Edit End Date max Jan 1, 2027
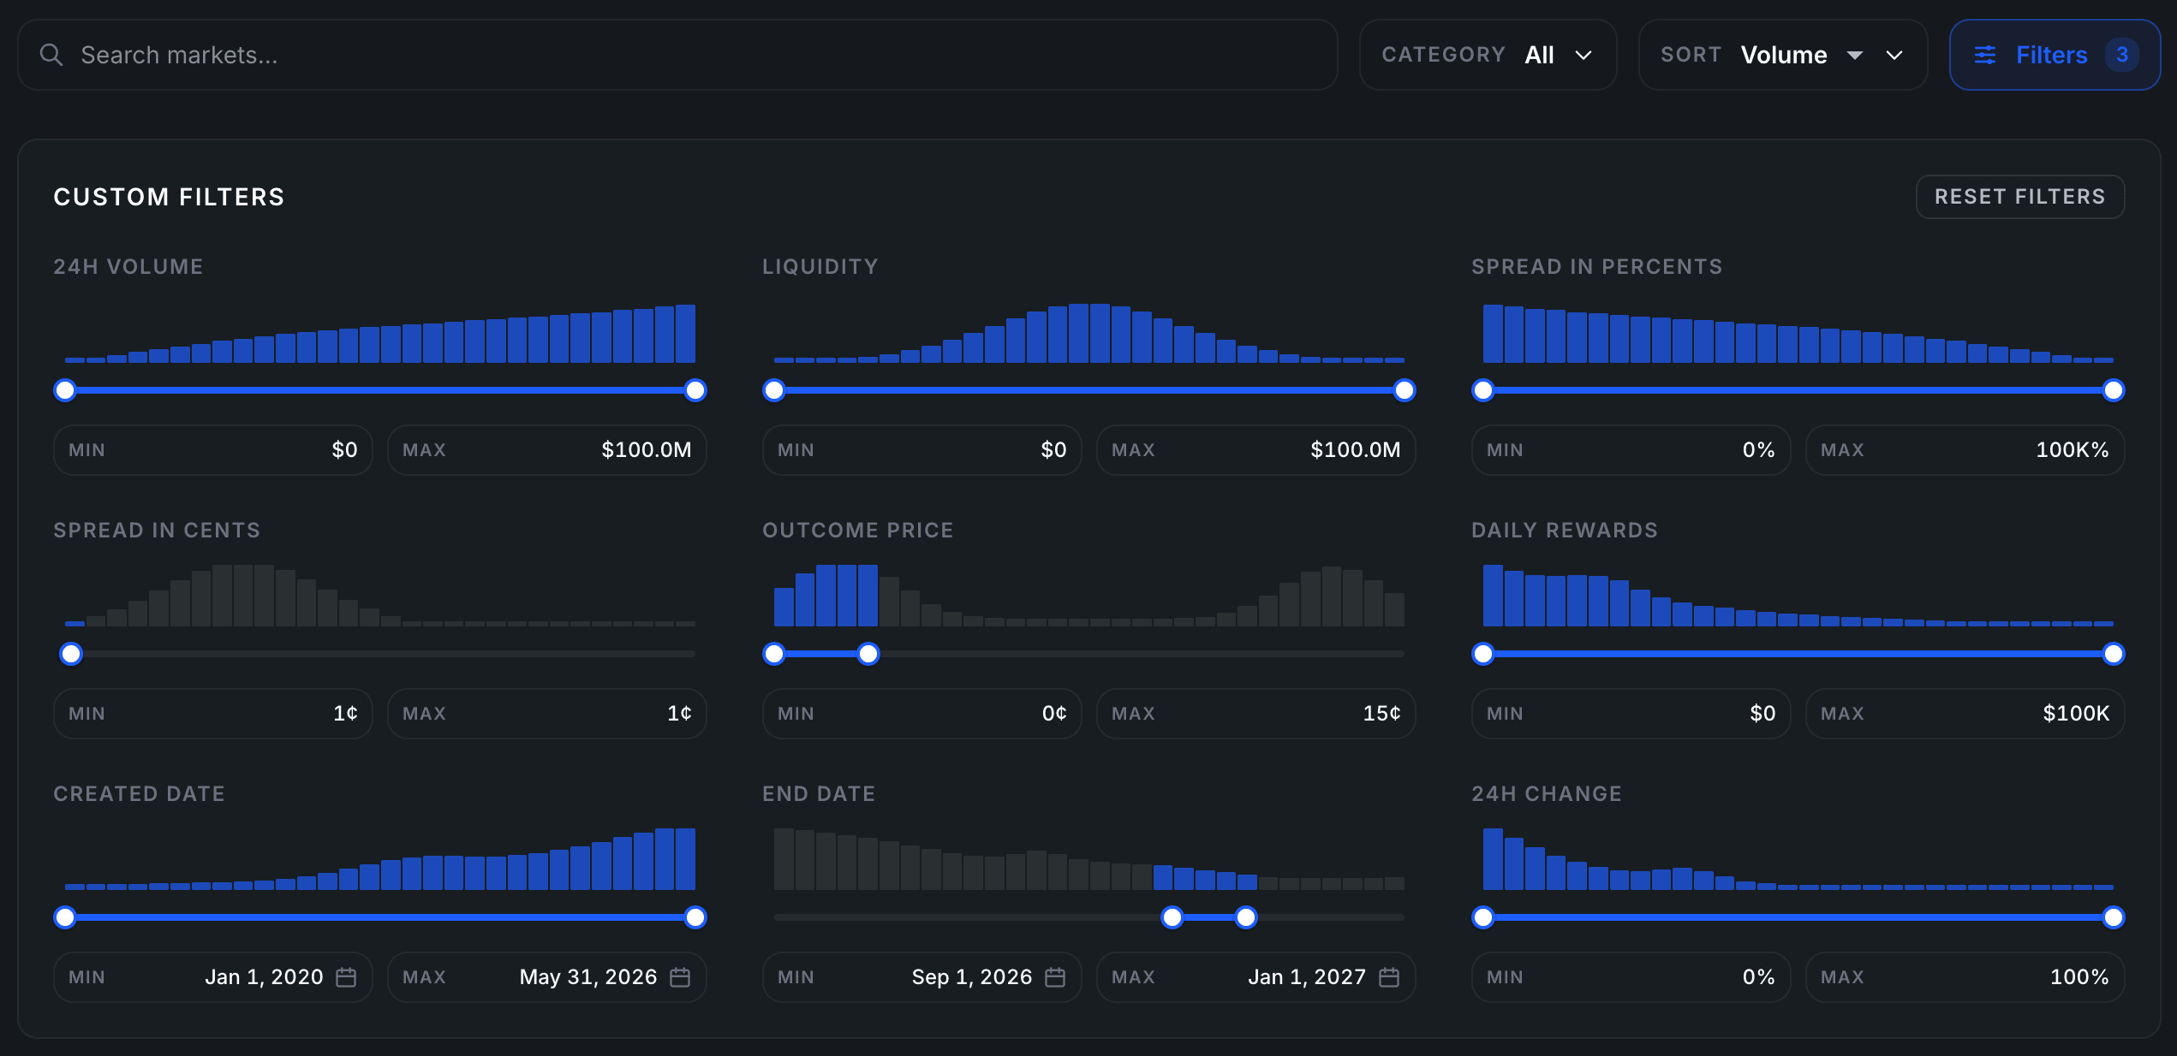2177x1056 pixels. pyautogui.click(x=1256, y=977)
